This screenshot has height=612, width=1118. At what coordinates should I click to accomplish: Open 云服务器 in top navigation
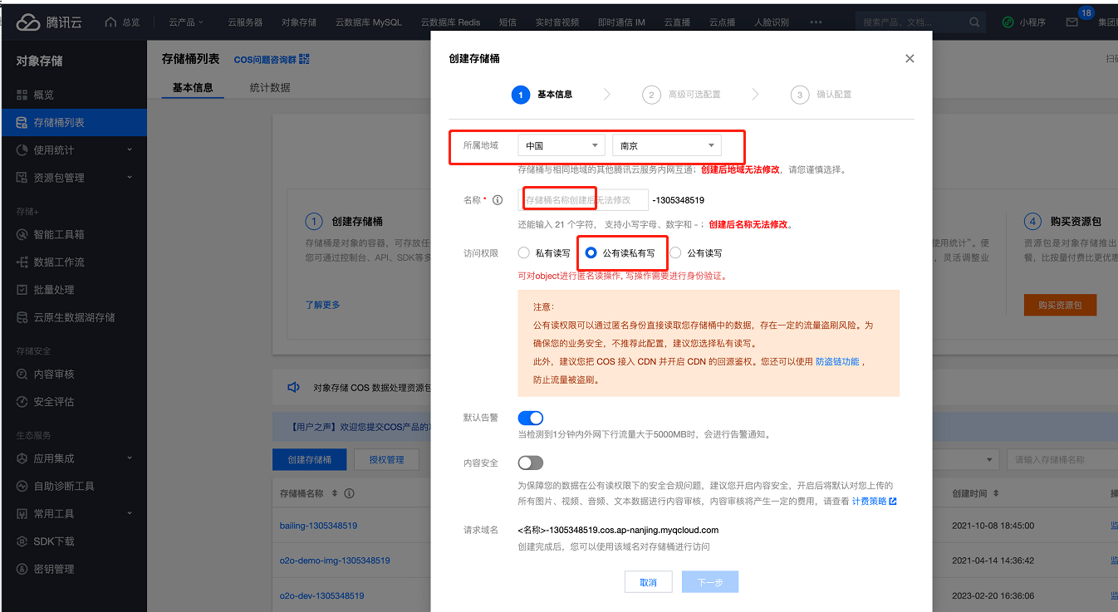(244, 22)
